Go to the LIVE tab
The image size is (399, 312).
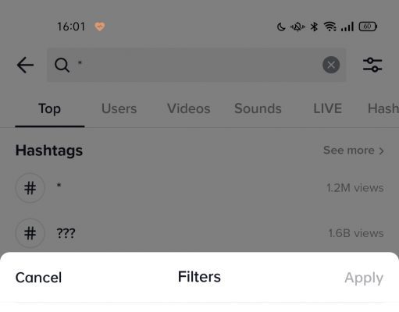coord(327,108)
